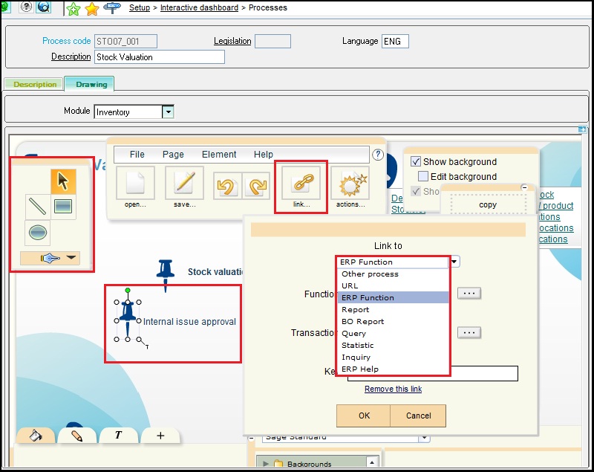Open the Module Inventory dropdown

[x=168, y=111]
